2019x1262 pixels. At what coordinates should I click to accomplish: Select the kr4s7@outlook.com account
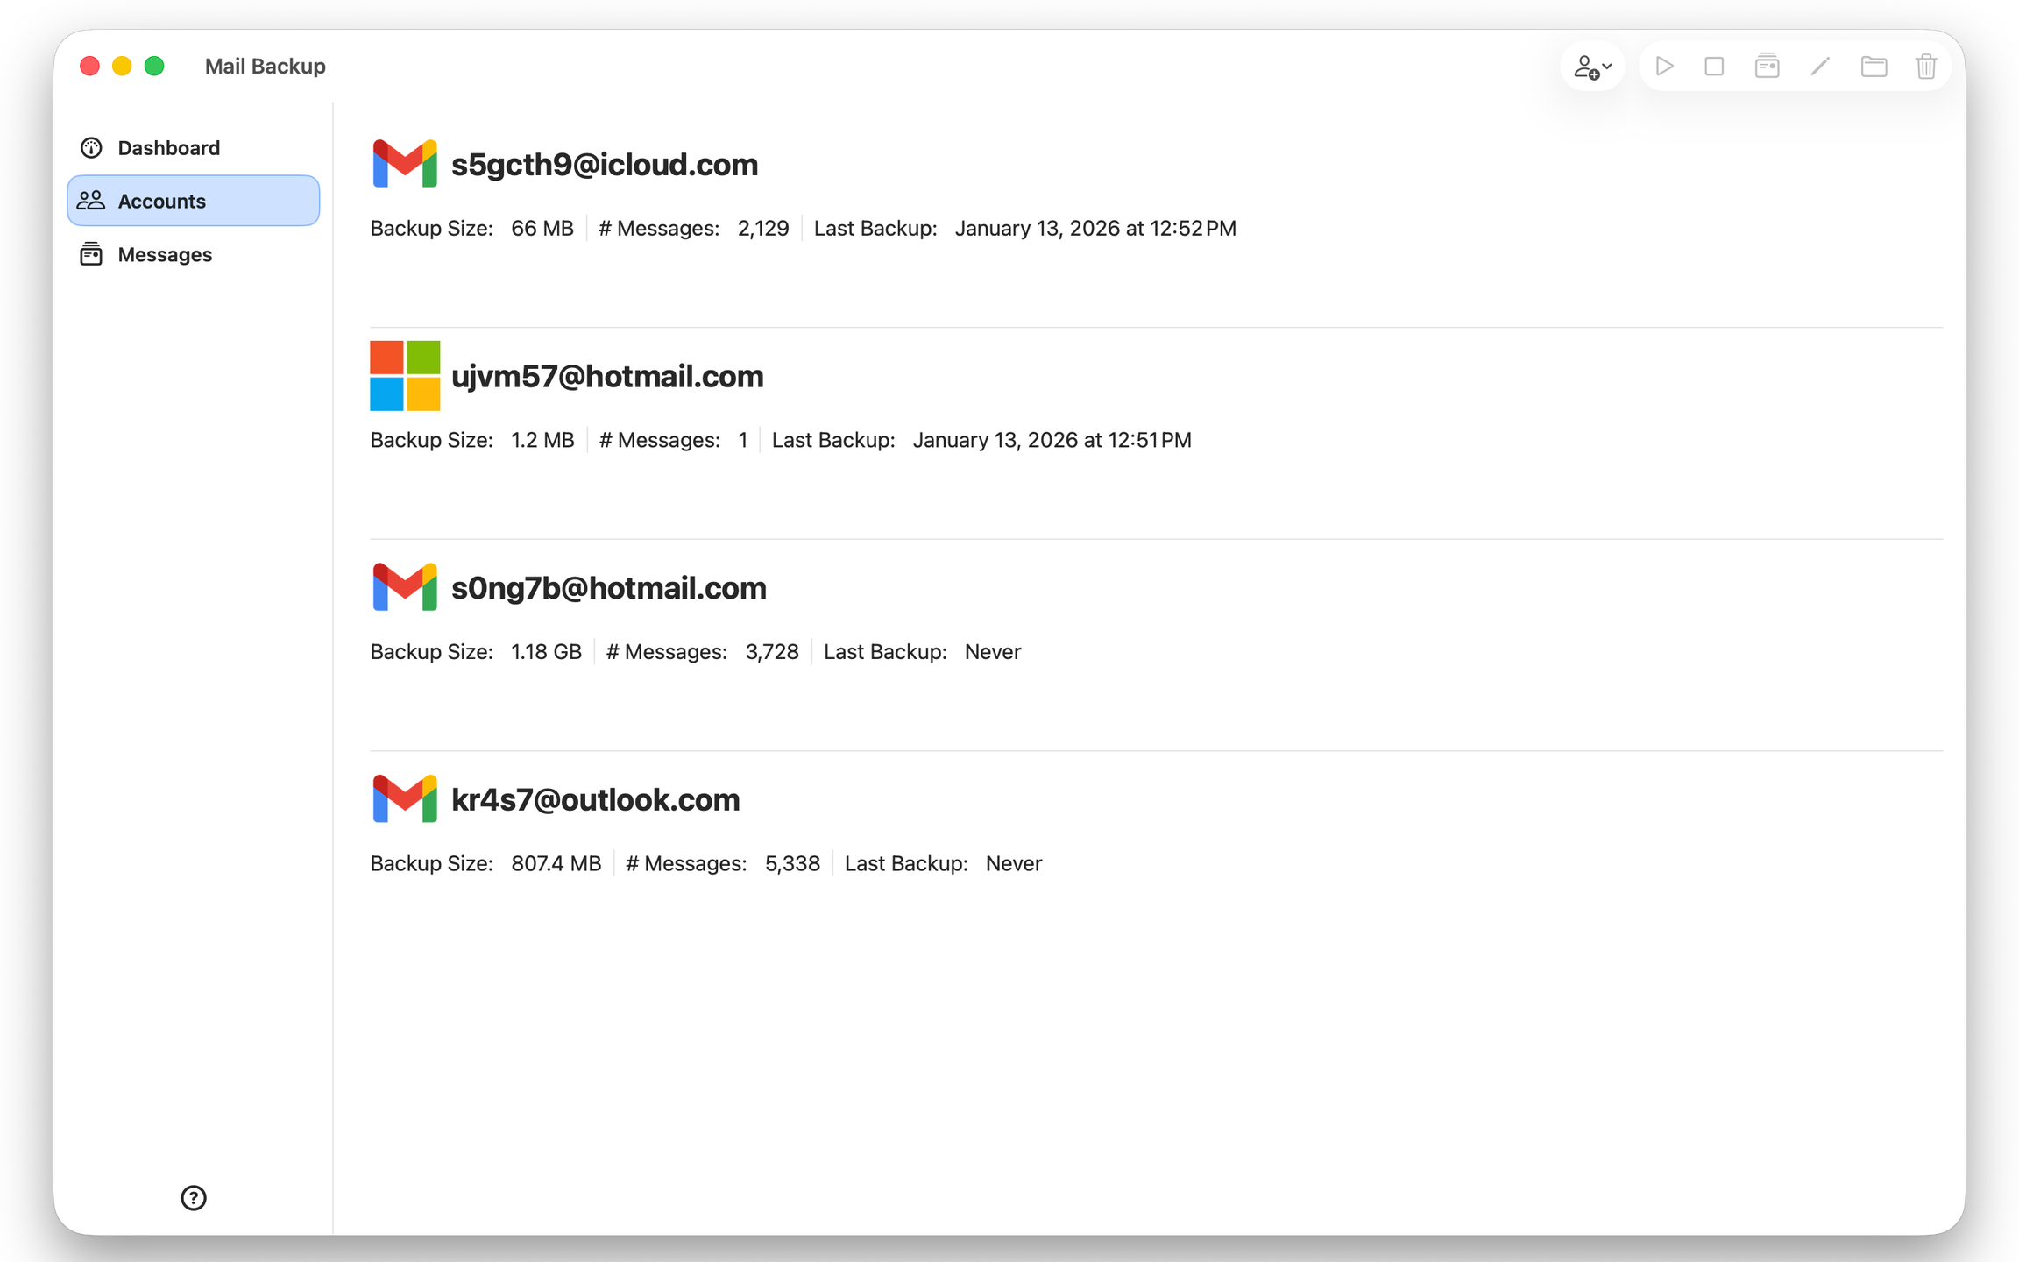[595, 800]
